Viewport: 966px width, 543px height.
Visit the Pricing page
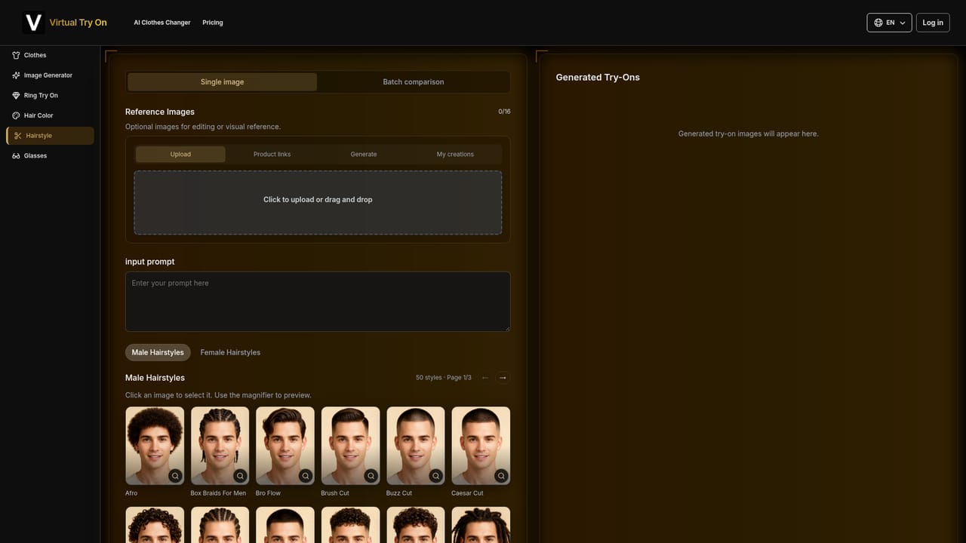(x=213, y=23)
